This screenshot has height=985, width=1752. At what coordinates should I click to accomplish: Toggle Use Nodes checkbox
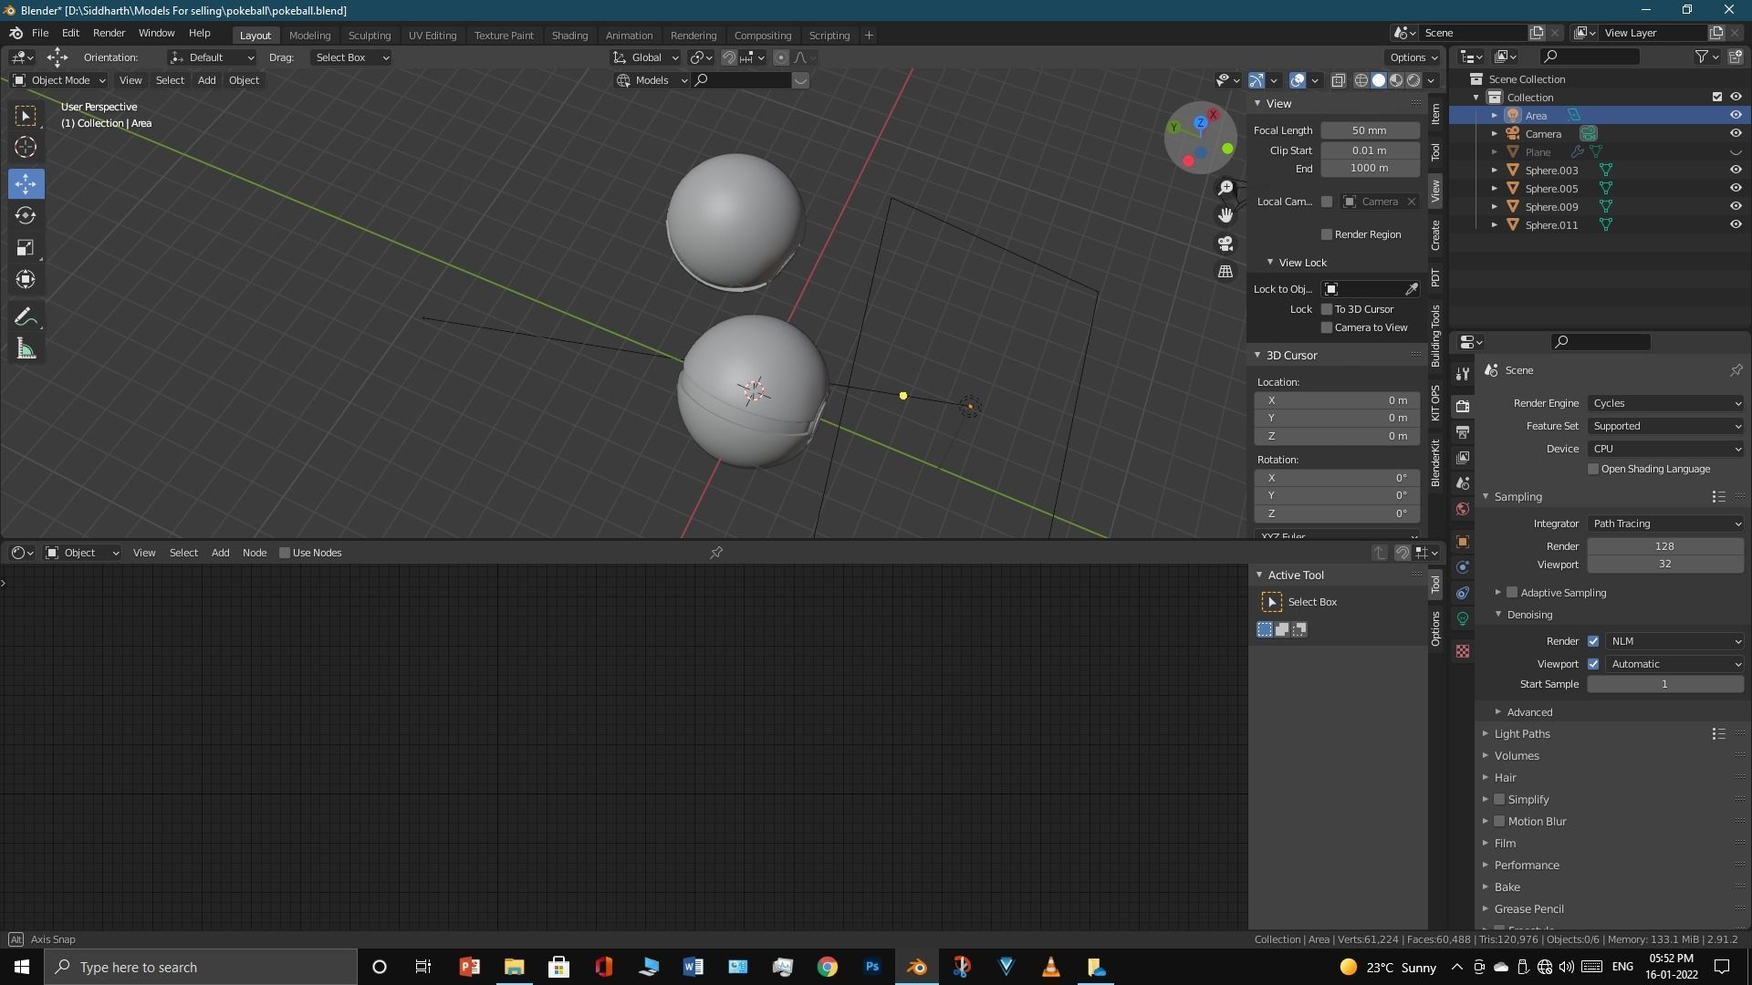click(x=285, y=553)
